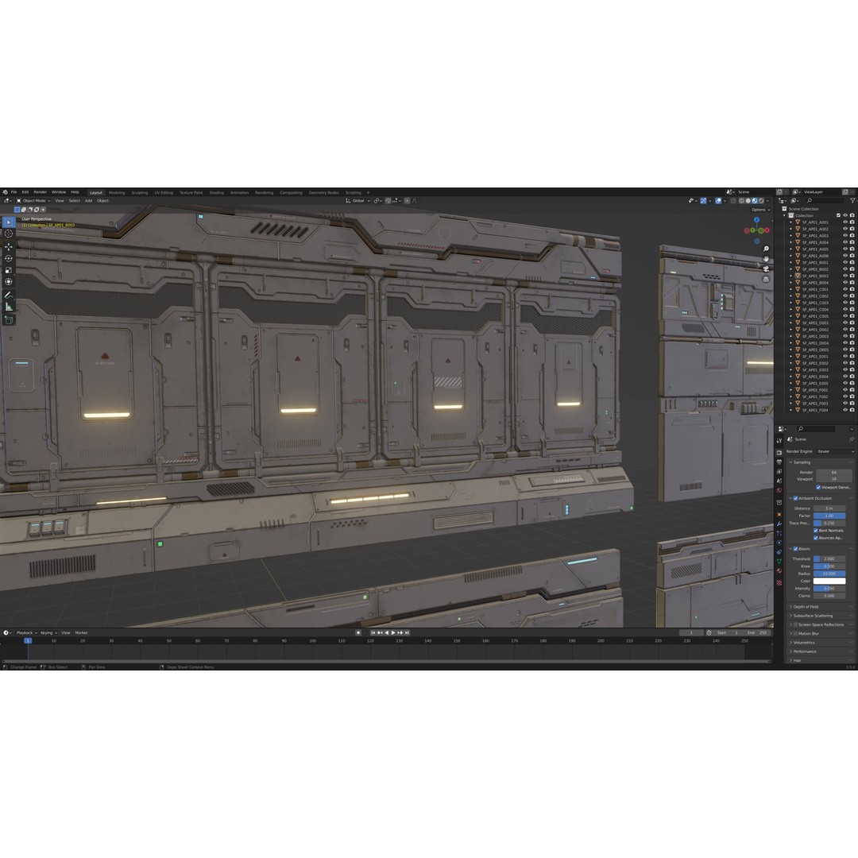
Task: Expand the Performance panel
Action: point(804,651)
